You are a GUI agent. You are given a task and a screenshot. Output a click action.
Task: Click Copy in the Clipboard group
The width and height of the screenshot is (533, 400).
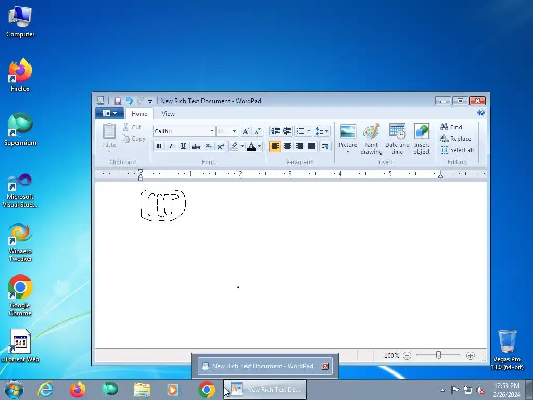[x=134, y=139]
